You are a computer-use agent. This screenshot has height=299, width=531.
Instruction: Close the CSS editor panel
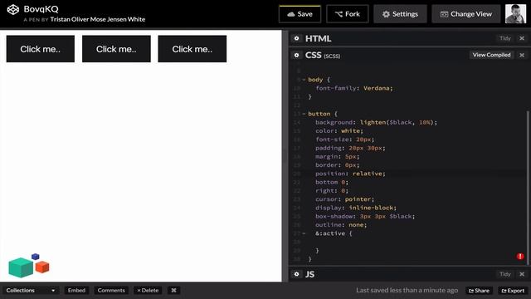522,55
